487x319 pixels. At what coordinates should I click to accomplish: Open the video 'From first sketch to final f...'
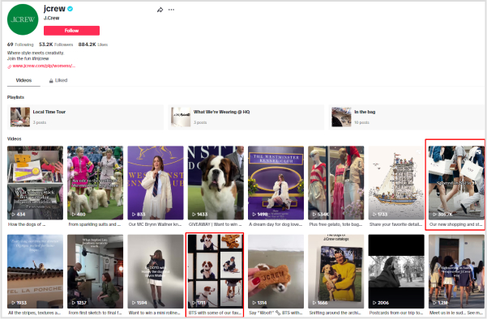pos(95,271)
